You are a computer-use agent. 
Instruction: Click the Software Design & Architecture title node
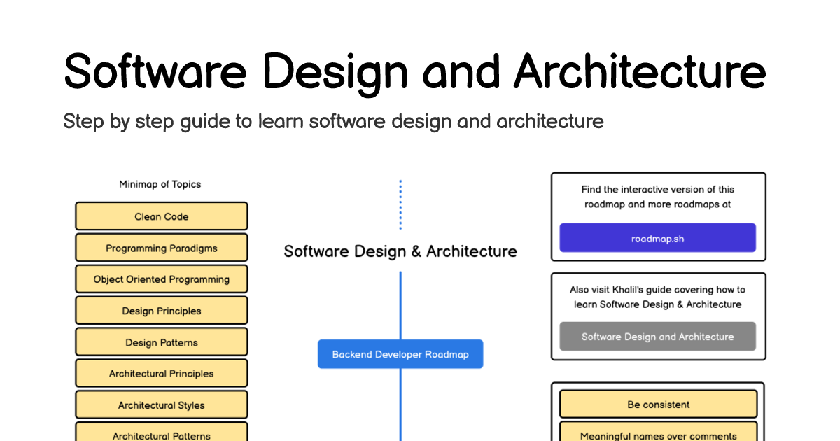[x=400, y=251]
